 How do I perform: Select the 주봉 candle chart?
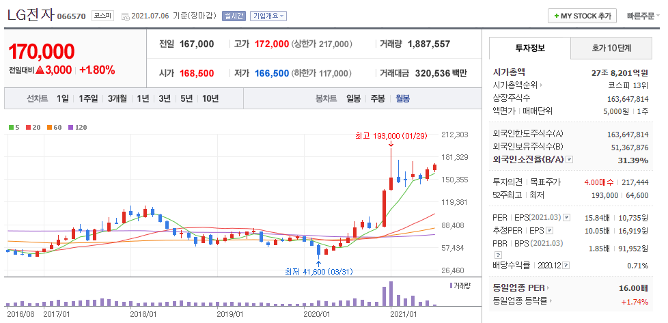click(378, 98)
